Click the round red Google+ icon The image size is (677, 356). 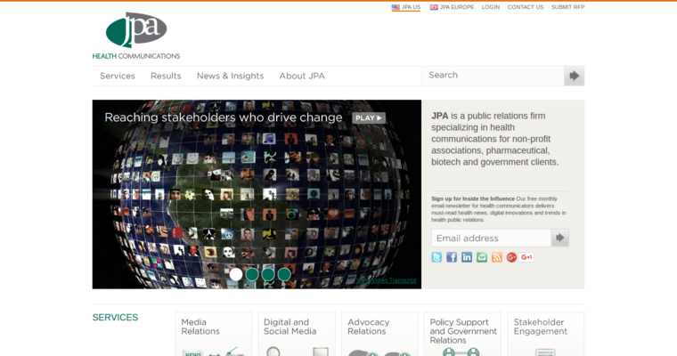(511, 257)
